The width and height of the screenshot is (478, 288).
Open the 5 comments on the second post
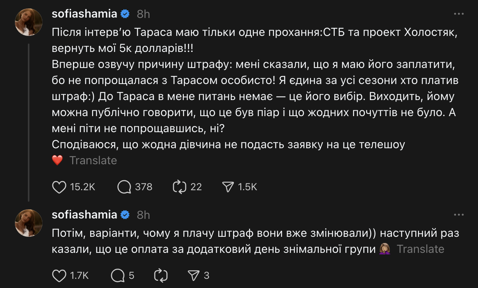pyautogui.click(x=118, y=275)
